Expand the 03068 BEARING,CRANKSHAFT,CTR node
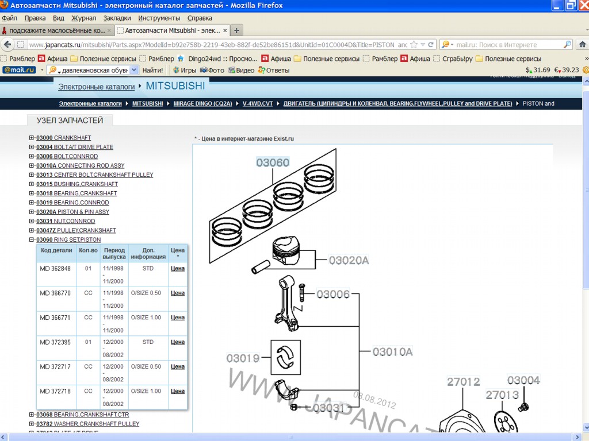The image size is (589, 441). pos(32,415)
